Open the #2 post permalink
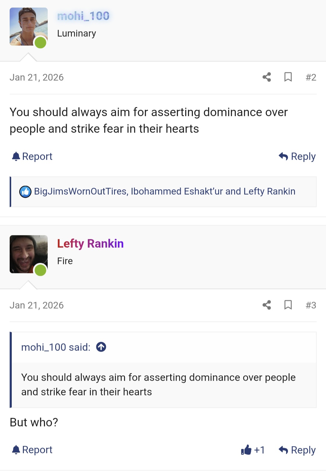This screenshot has height=472, width=326. coord(311,77)
